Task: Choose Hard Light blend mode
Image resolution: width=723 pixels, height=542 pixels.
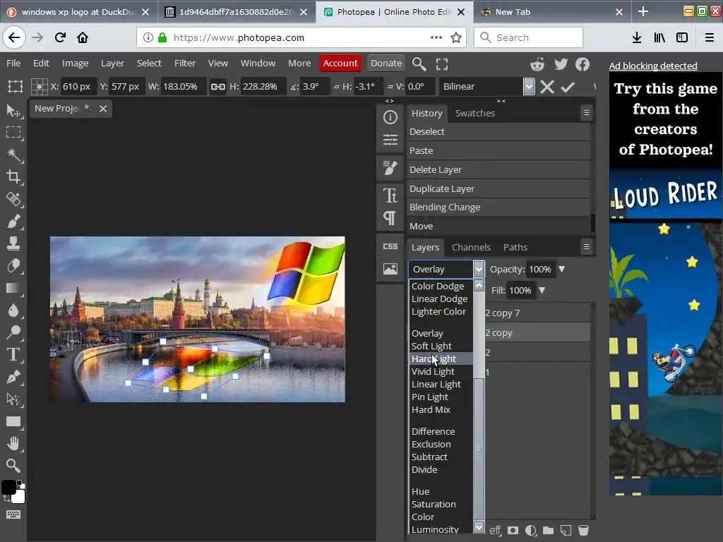Action: 441,359
